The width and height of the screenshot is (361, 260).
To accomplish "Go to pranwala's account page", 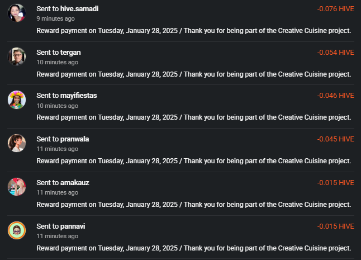I will pos(74,139).
